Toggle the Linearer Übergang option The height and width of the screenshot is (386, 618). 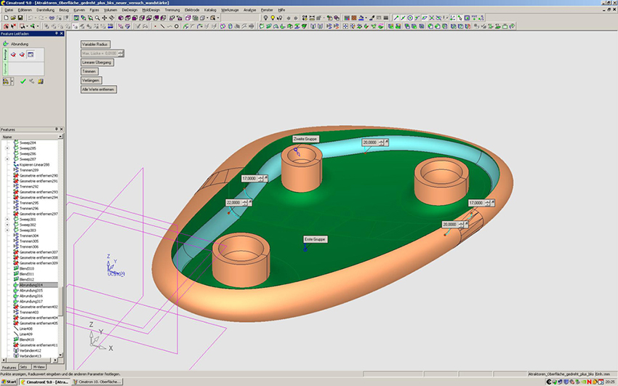(x=97, y=63)
